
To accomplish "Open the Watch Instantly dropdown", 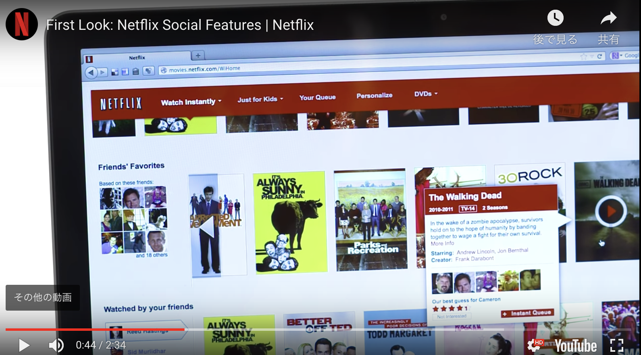I will (191, 102).
